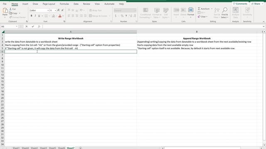Click Merge & Center

(x=98, y=16)
